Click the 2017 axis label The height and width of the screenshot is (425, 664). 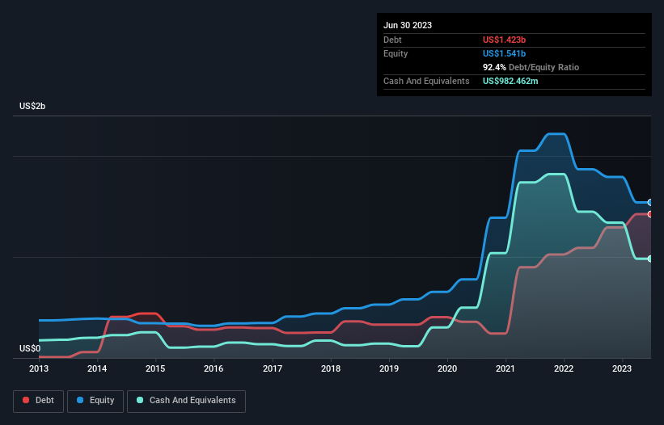click(273, 368)
